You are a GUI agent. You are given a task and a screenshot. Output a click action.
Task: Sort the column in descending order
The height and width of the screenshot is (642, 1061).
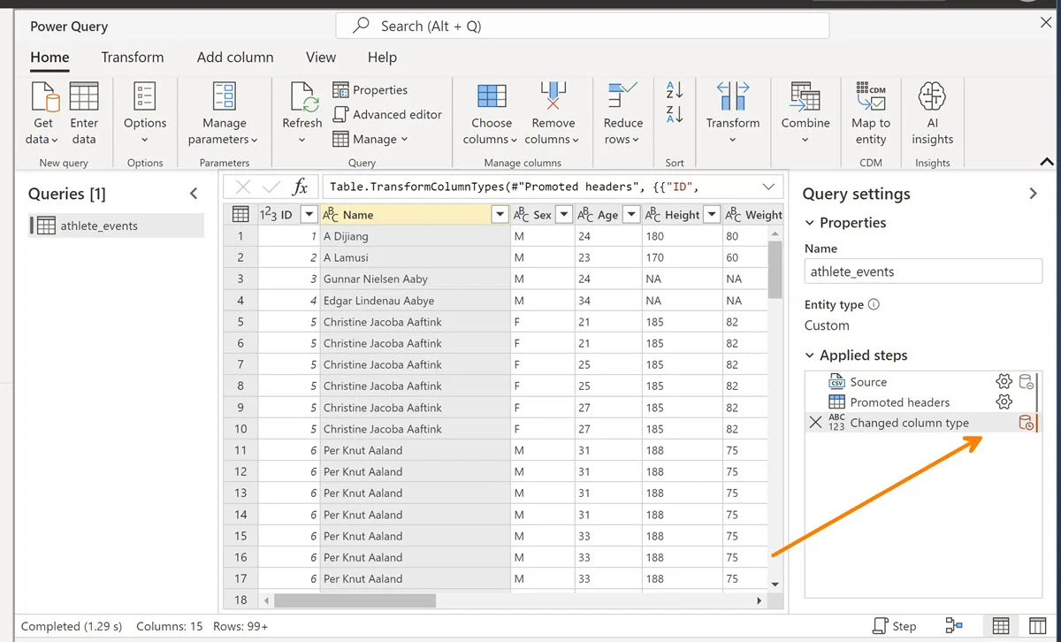tap(675, 114)
